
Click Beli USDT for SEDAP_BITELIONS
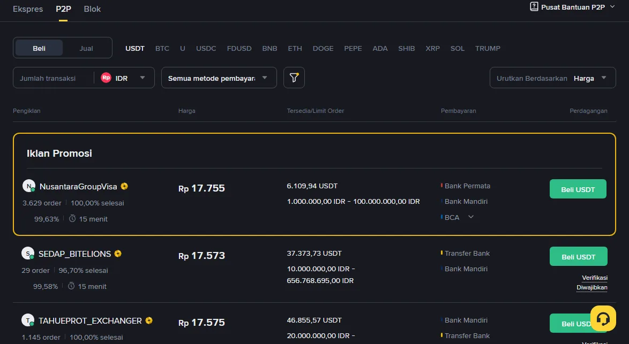(x=579, y=256)
